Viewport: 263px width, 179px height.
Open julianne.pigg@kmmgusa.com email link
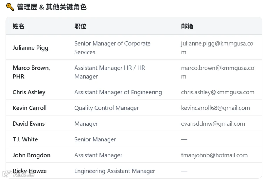tap(217, 48)
